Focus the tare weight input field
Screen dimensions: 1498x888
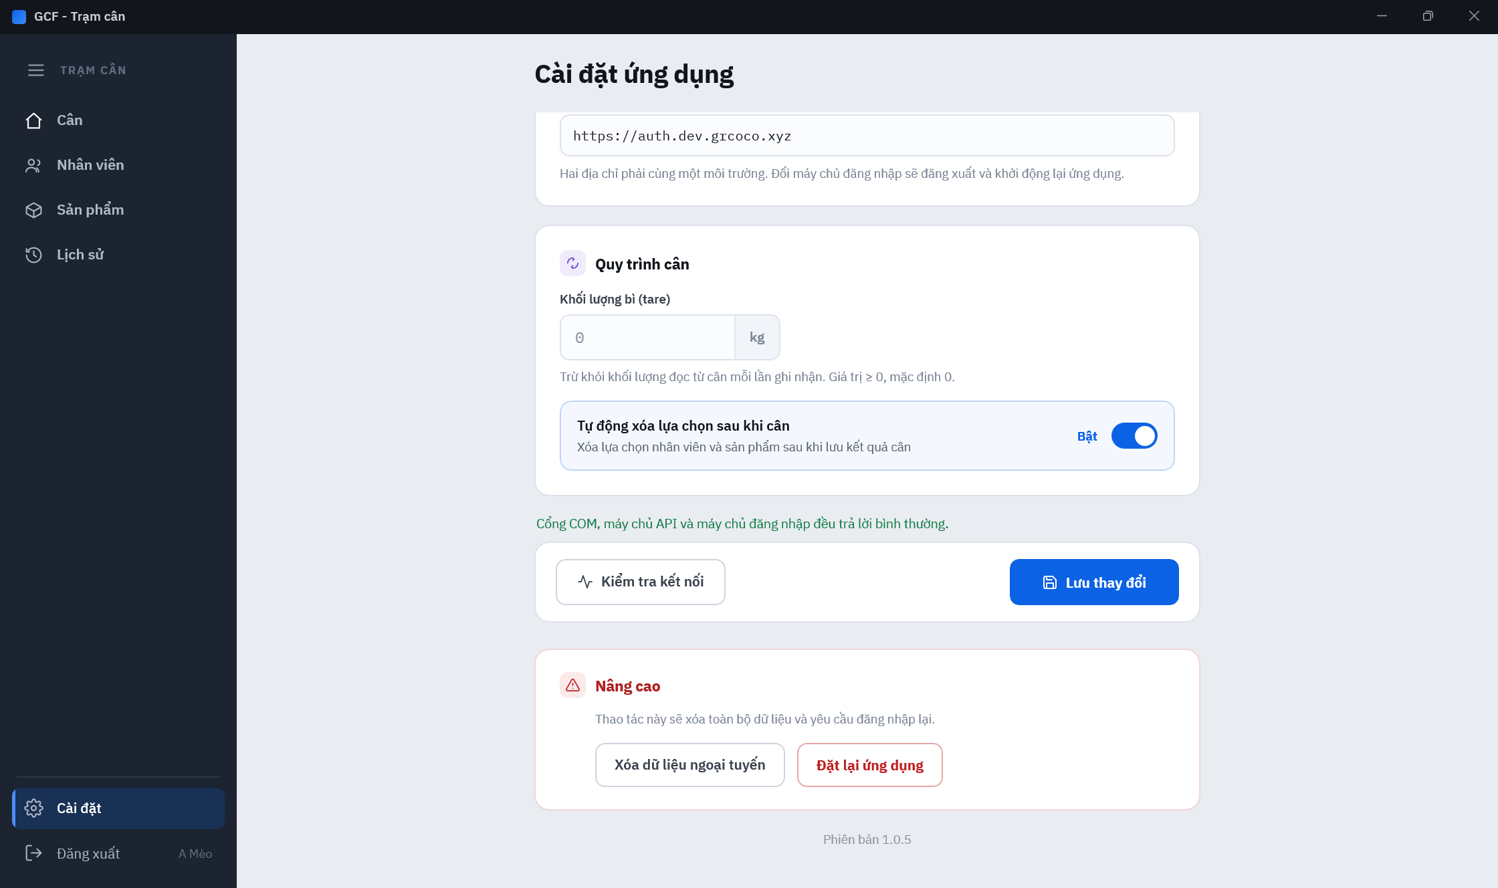pos(647,338)
